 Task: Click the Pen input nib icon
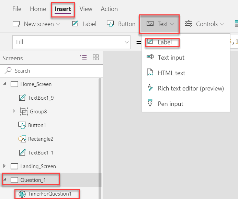pos(150,103)
